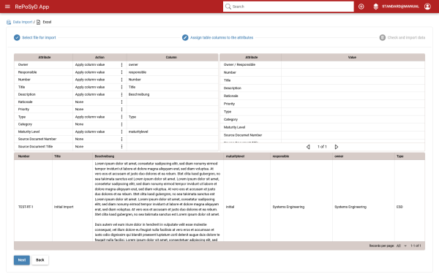439x274 pixels.
Task: Open action options for Type attribute row
Action: pos(121,117)
